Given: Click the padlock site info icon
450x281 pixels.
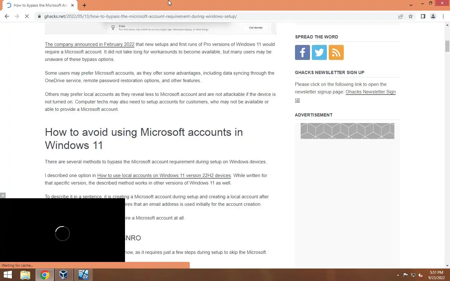Looking at the screenshot, I should [39, 16].
